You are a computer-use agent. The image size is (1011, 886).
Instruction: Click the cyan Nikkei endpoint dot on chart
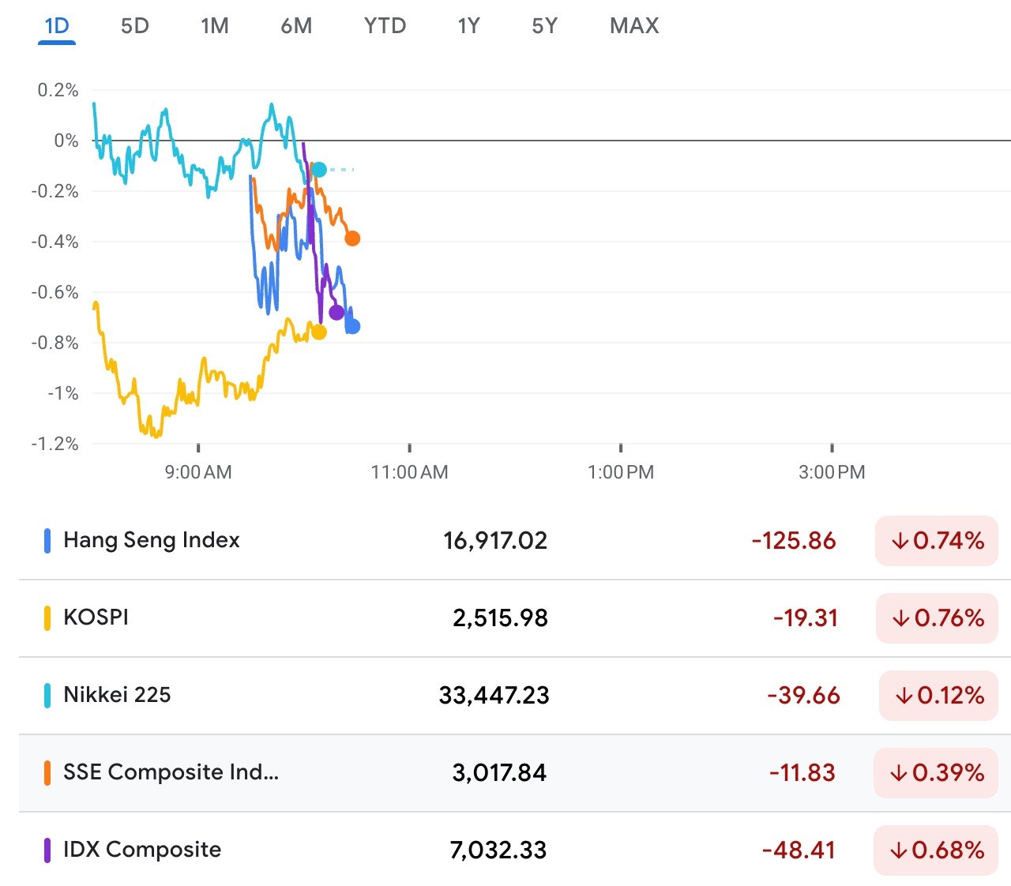(x=318, y=170)
